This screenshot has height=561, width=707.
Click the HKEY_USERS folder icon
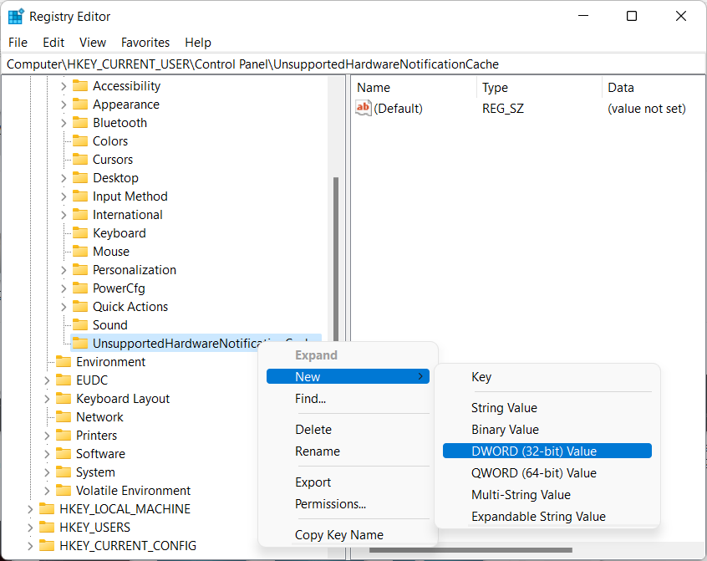pyautogui.click(x=47, y=528)
